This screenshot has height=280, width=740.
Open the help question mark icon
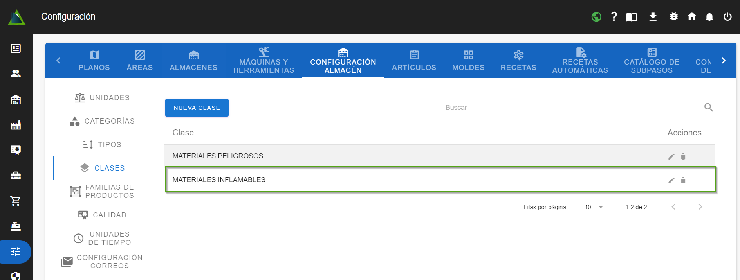pos(614,16)
